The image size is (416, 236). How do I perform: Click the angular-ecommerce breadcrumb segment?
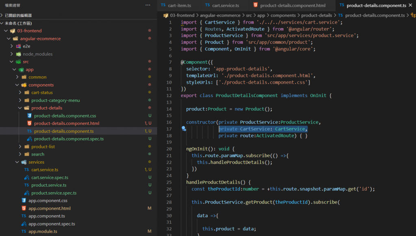pos(220,15)
